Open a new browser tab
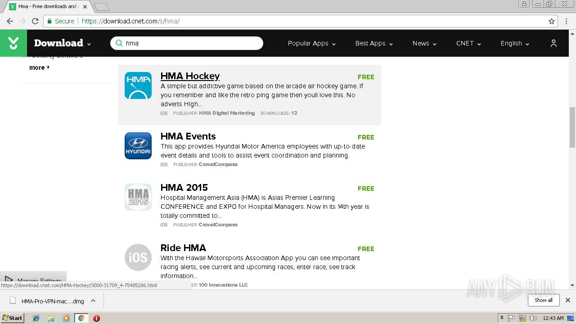Screen dimensions: 576x324 click(x=102, y=7)
